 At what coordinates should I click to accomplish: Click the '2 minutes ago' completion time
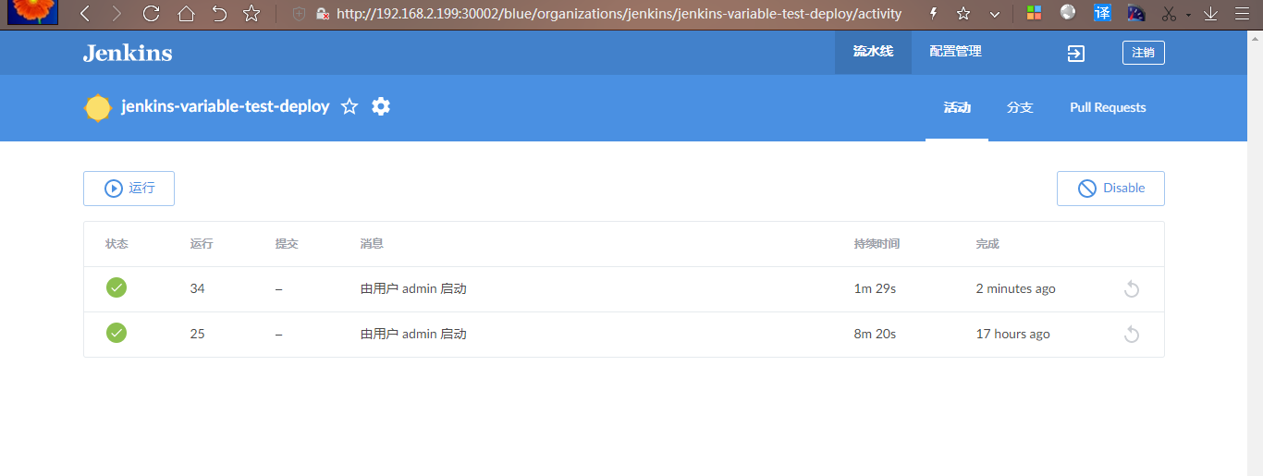[x=1015, y=288]
